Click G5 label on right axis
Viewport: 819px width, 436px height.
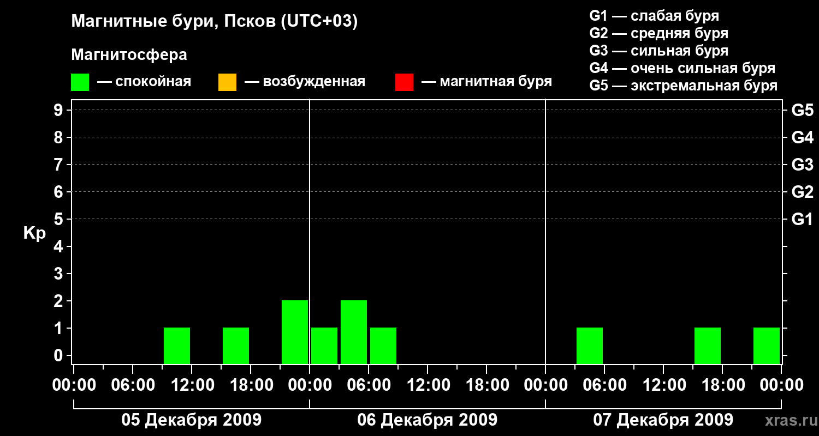(x=802, y=110)
